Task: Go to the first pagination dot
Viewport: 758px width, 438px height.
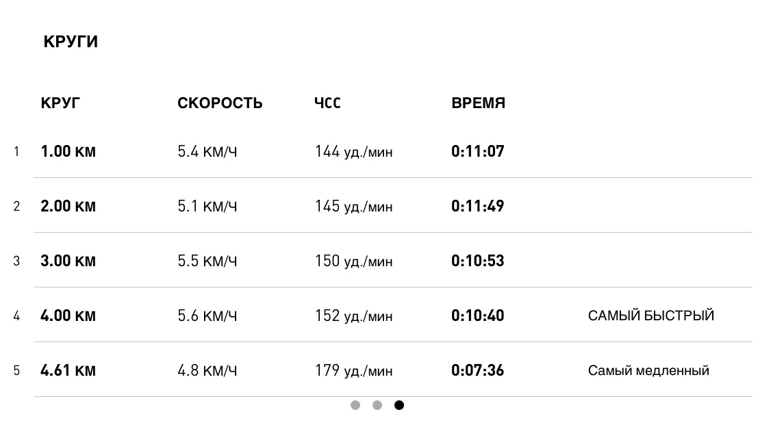Action: click(355, 405)
